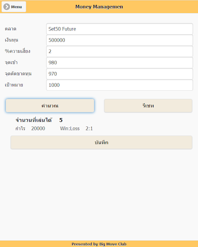Screen dimensions: 198x247
Task: Select the จำนวนที่เล่นได้ result value 5
Action: tap(61, 120)
